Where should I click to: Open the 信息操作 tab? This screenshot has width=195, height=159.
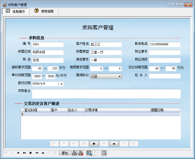tap(15, 11)
